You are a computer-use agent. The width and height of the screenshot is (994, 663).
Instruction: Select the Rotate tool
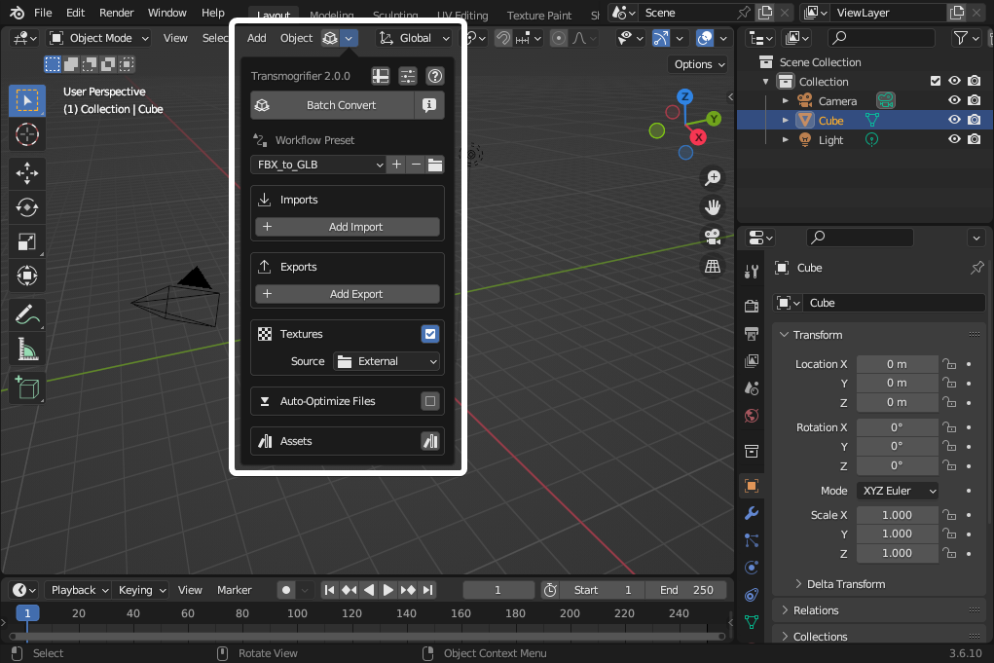[x=27, y=207]
